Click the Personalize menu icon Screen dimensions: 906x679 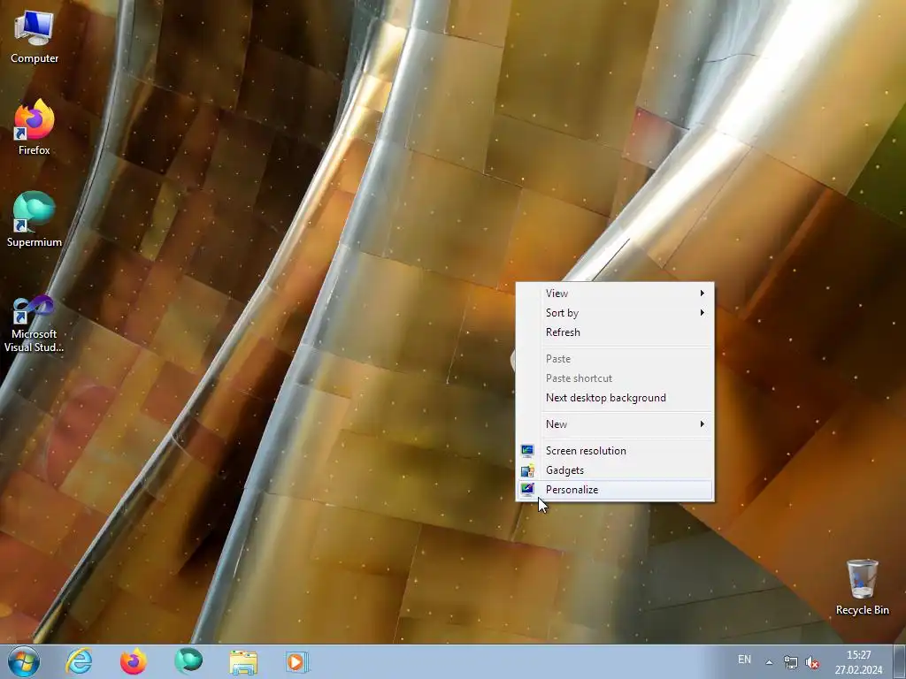(x=527, y=490)
